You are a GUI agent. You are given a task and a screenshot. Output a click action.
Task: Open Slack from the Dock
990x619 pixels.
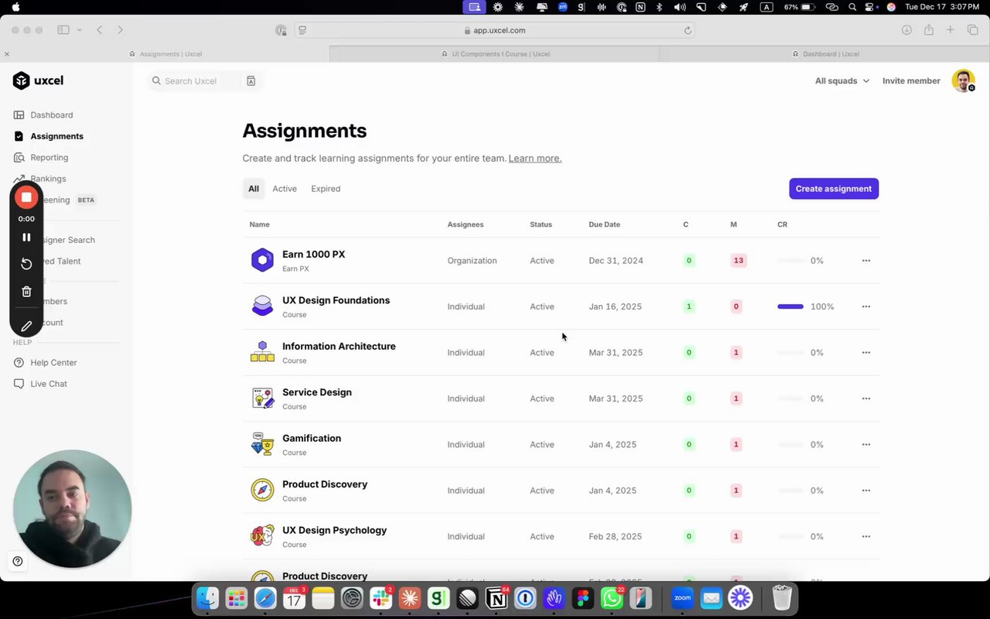pyautogui.click(x=381, y=598)
